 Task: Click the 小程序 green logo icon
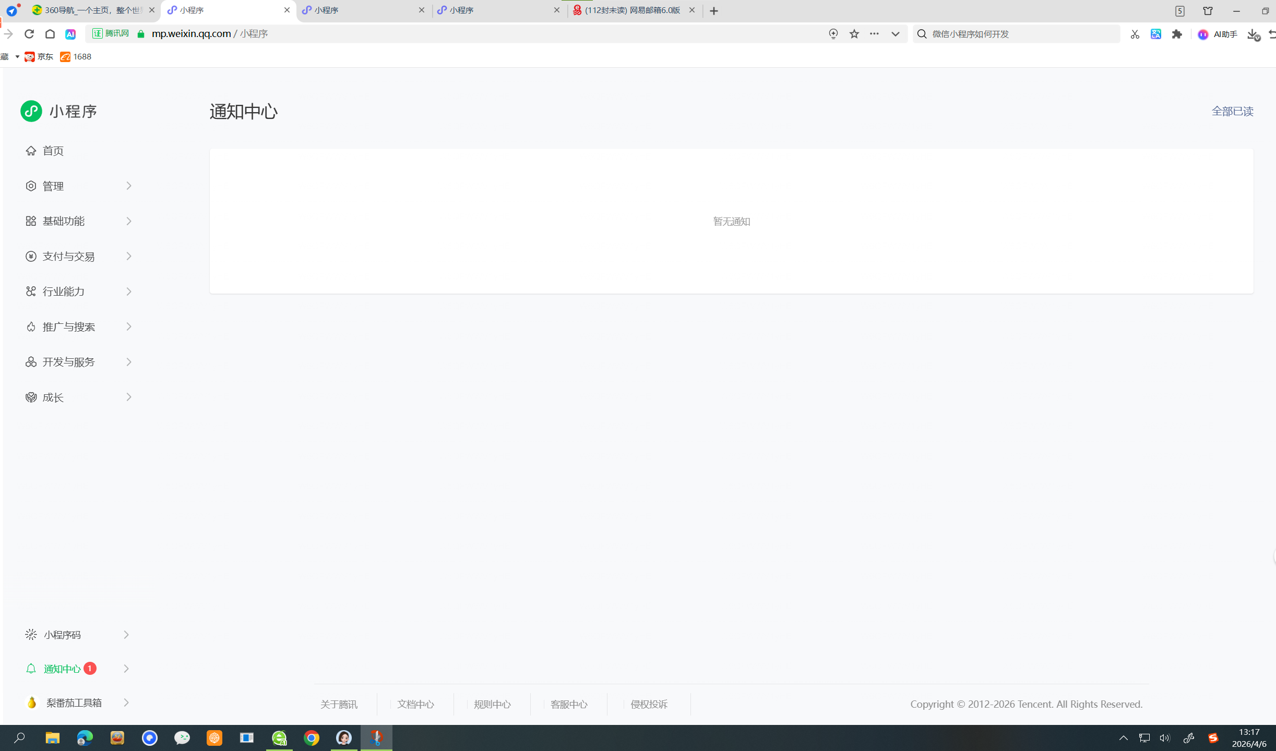[31, 111]
